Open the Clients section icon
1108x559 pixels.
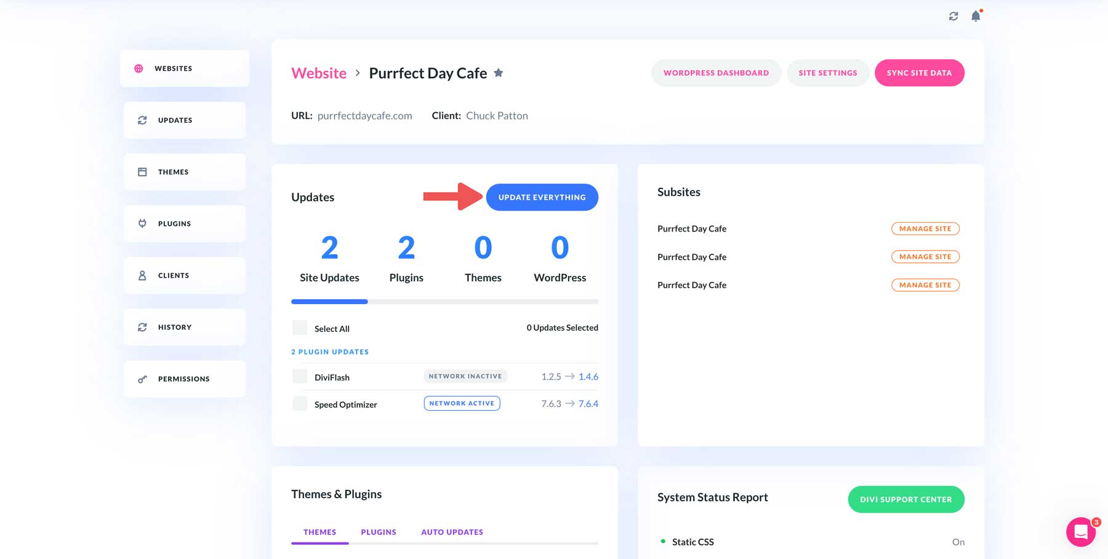(x=142, y=275)
